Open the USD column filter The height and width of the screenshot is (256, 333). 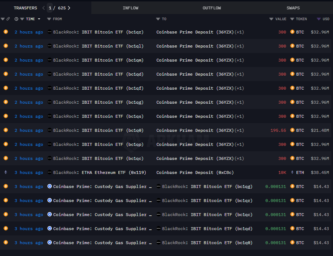(x=319, y=19)
